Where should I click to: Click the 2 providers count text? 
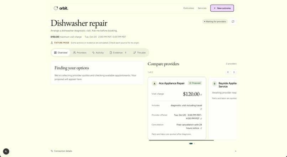(231, 64)
